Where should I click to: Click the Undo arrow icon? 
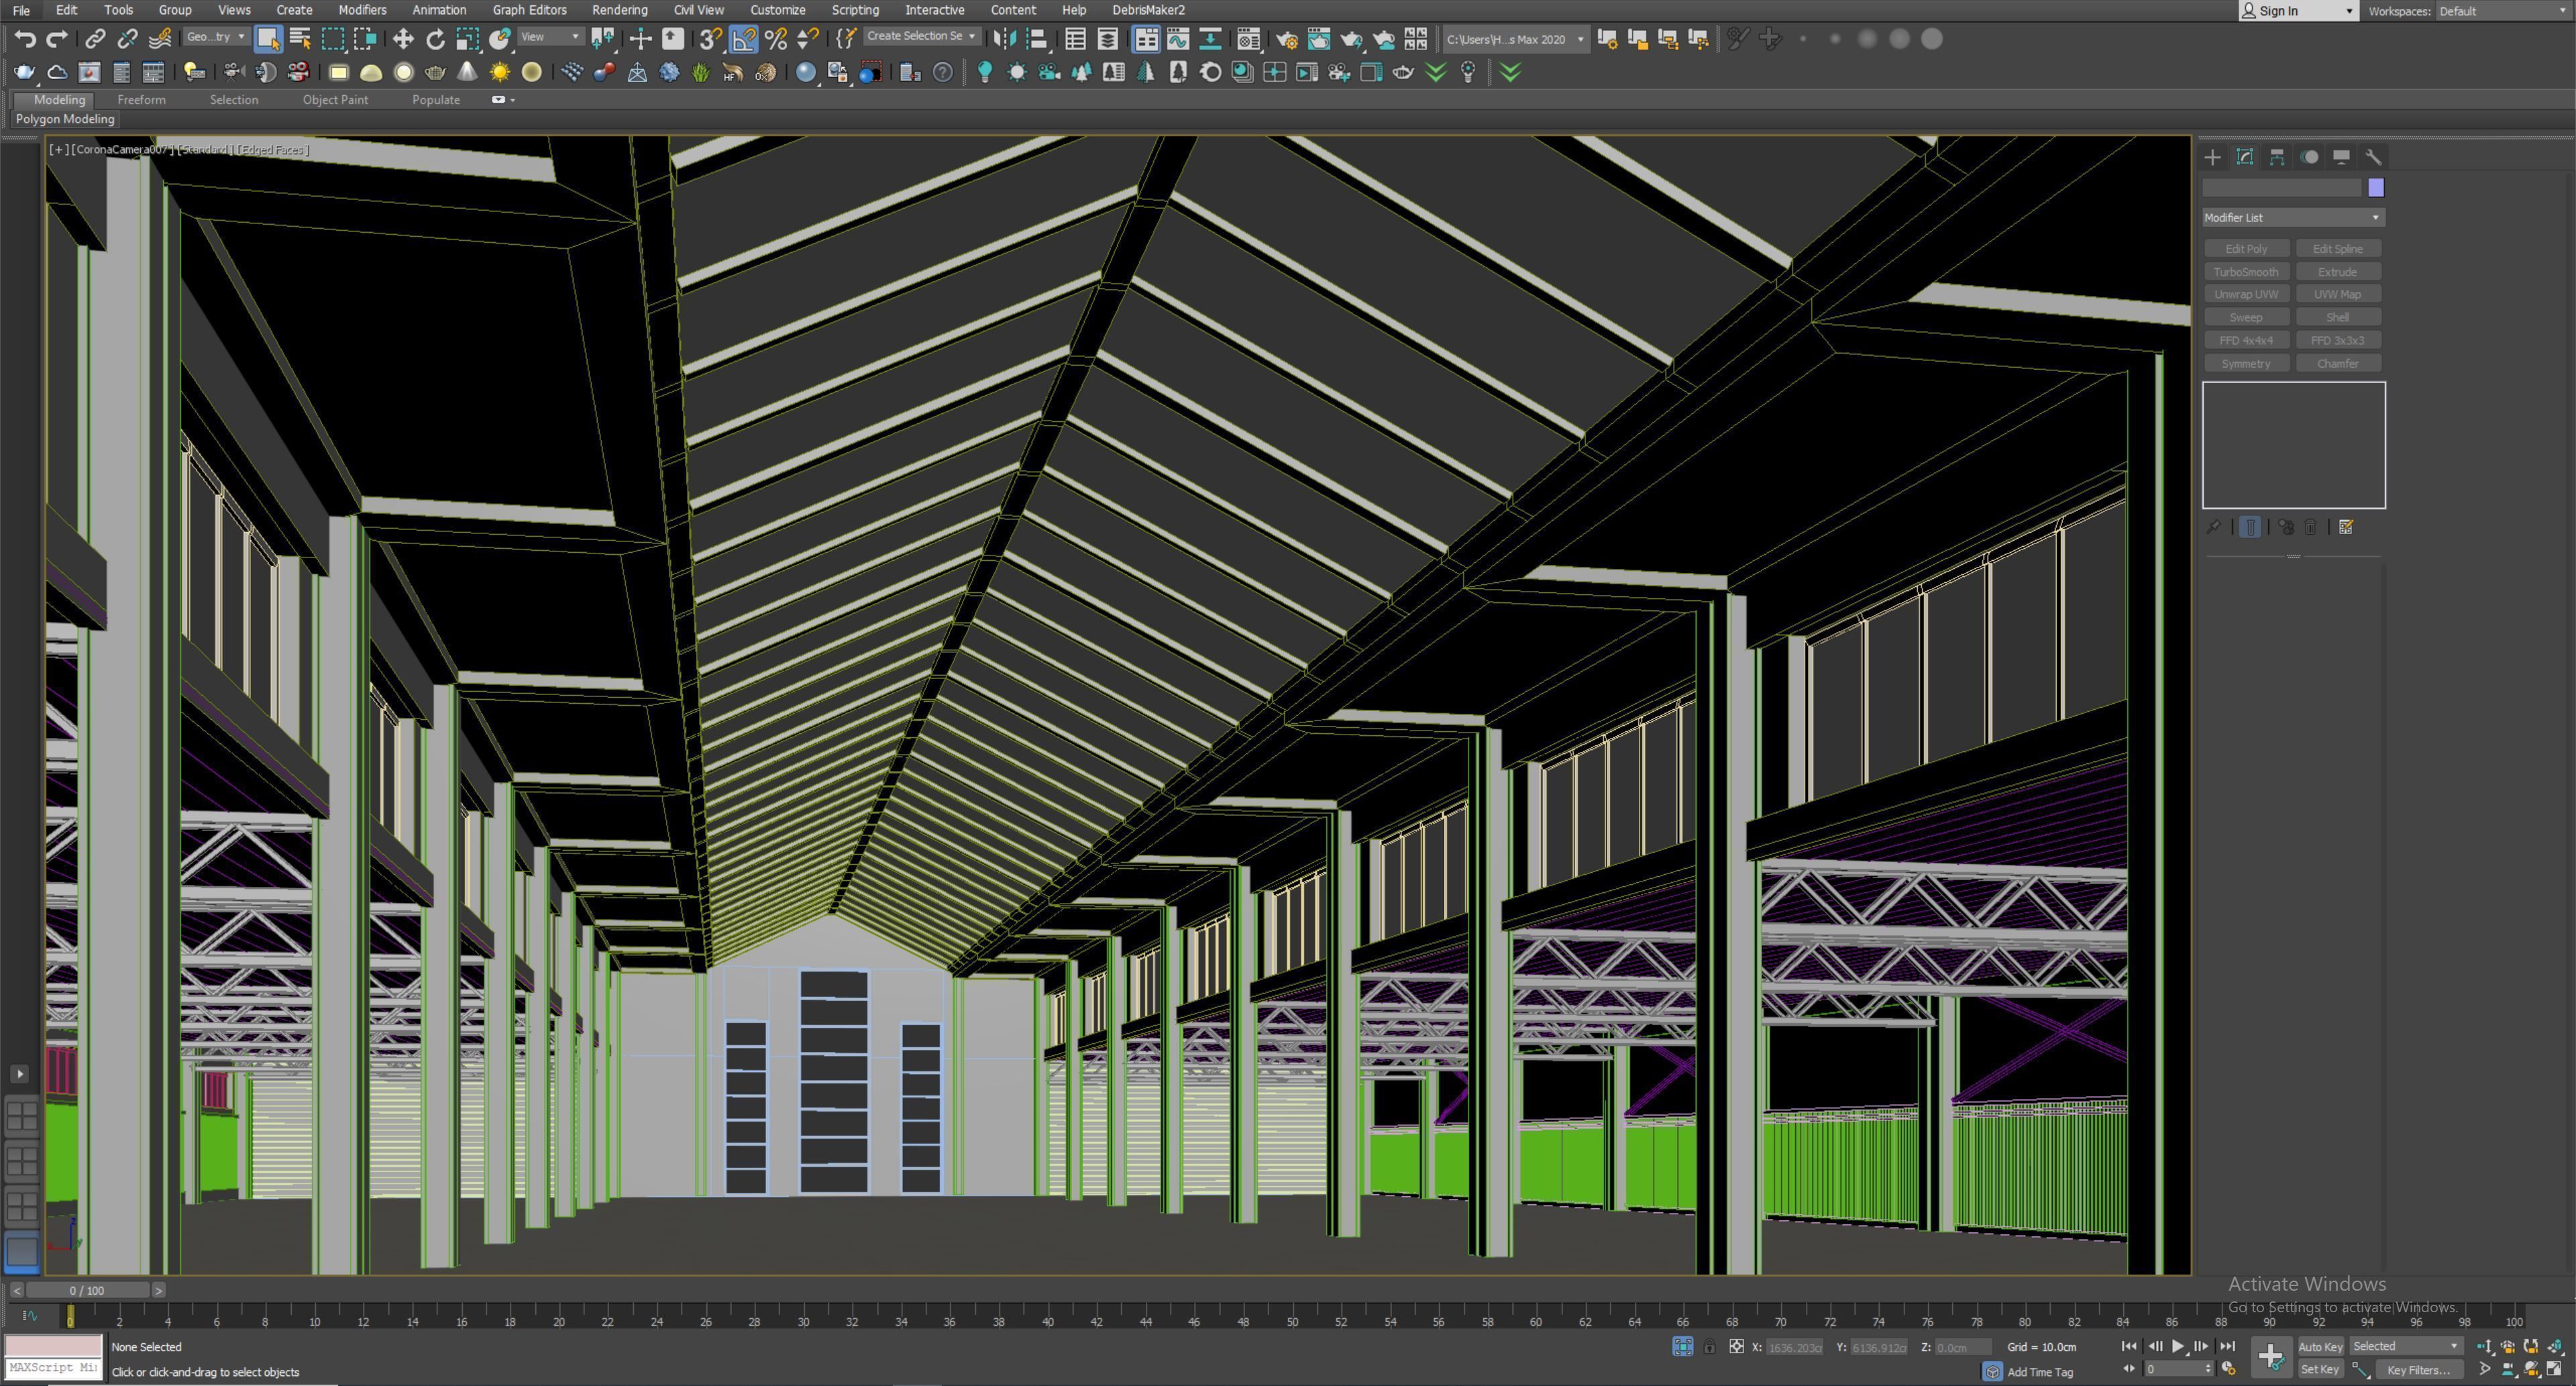25,39
